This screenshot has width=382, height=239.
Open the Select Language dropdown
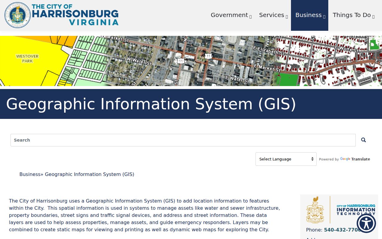[x=286, y=159]
